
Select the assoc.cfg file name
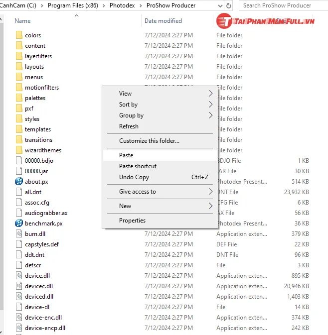(37, 202)
